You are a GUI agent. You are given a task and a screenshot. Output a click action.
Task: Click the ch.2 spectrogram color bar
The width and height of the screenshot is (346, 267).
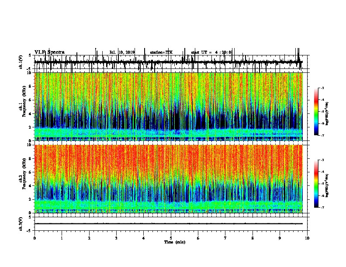tap(316, 184)
